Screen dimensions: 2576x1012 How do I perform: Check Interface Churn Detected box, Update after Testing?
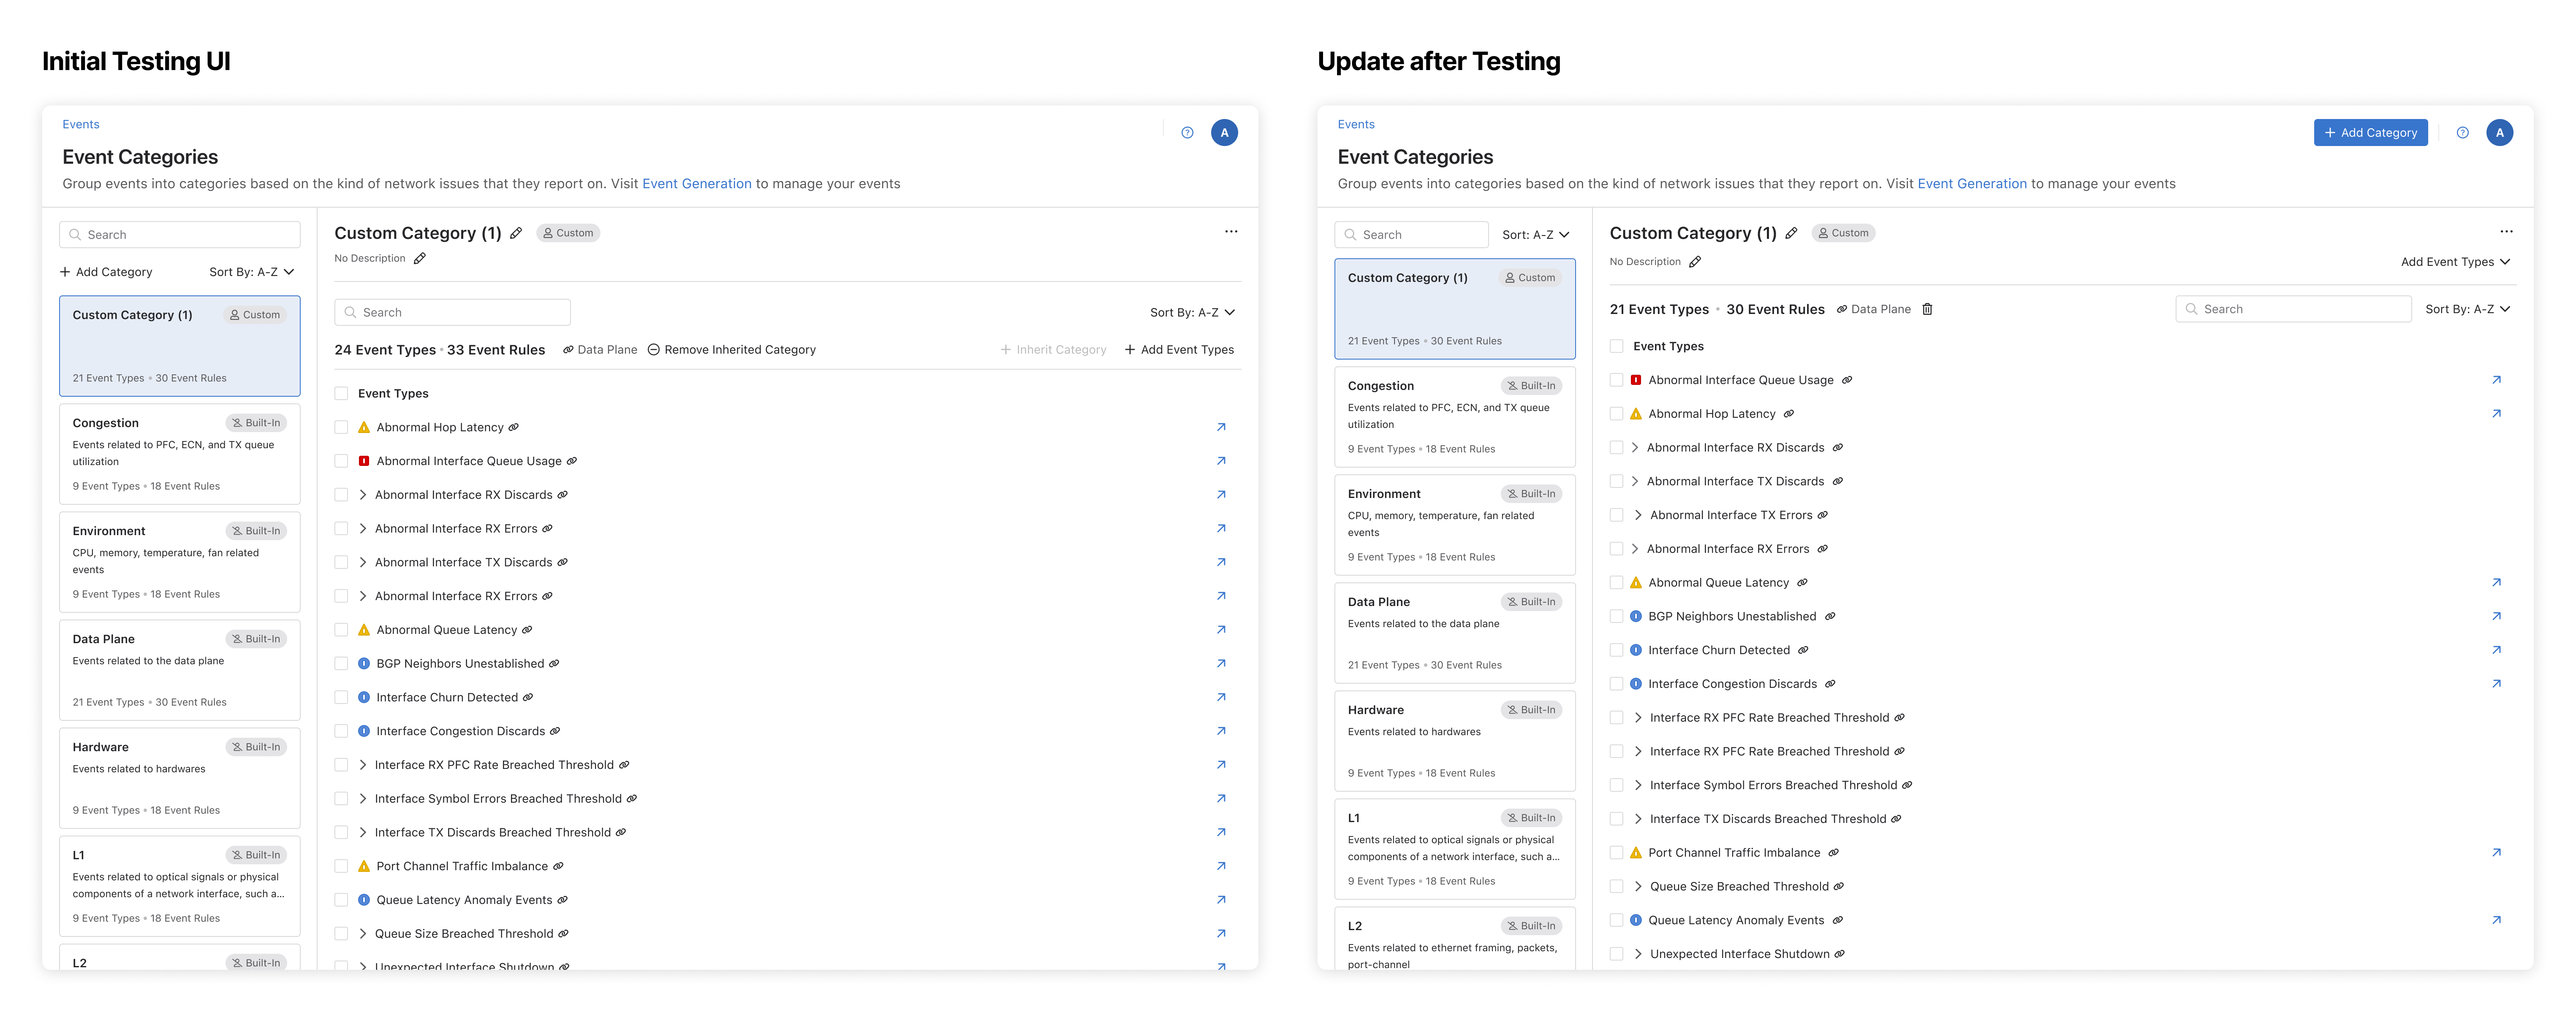click(1616, 650)
